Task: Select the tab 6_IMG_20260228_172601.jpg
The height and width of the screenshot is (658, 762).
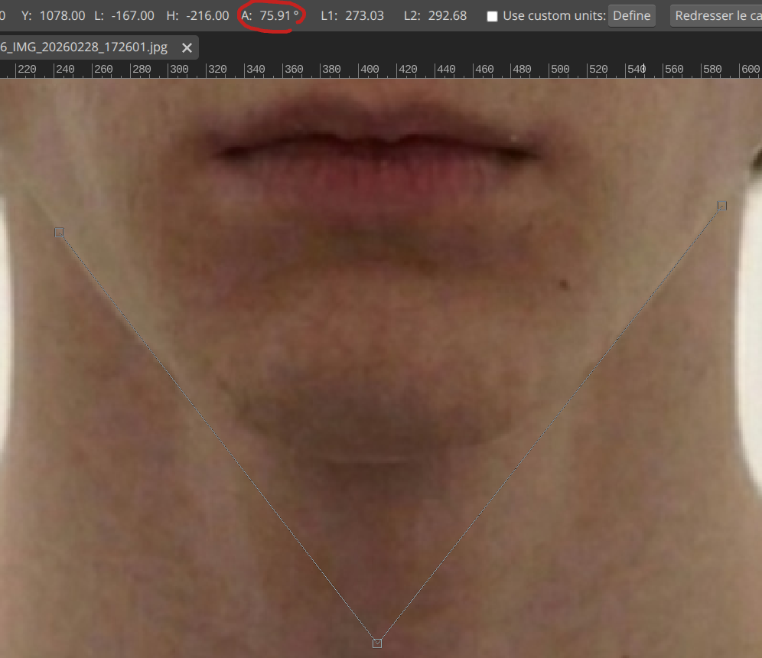Action: pyautogui.click(x=84, y=47)
